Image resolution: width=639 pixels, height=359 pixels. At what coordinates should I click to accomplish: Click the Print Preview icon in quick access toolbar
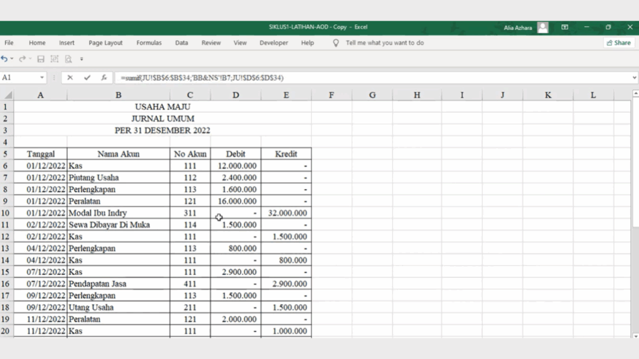(x=68, y=59)
